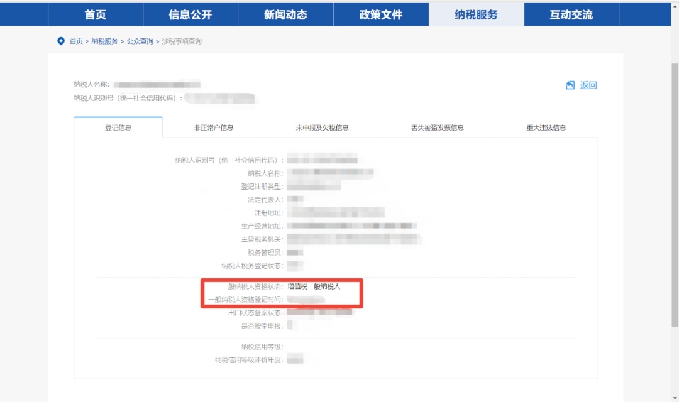Select the highlighted 纳税服务 menu item
This screenshot has width=679, height=402.
tap(475, 14)
